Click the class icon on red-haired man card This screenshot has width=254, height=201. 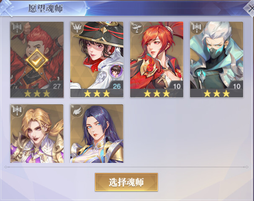pyautogui.click(x=17, y=28)
